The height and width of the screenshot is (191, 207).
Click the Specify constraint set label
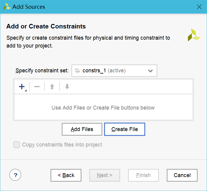(x=42, y=71)
